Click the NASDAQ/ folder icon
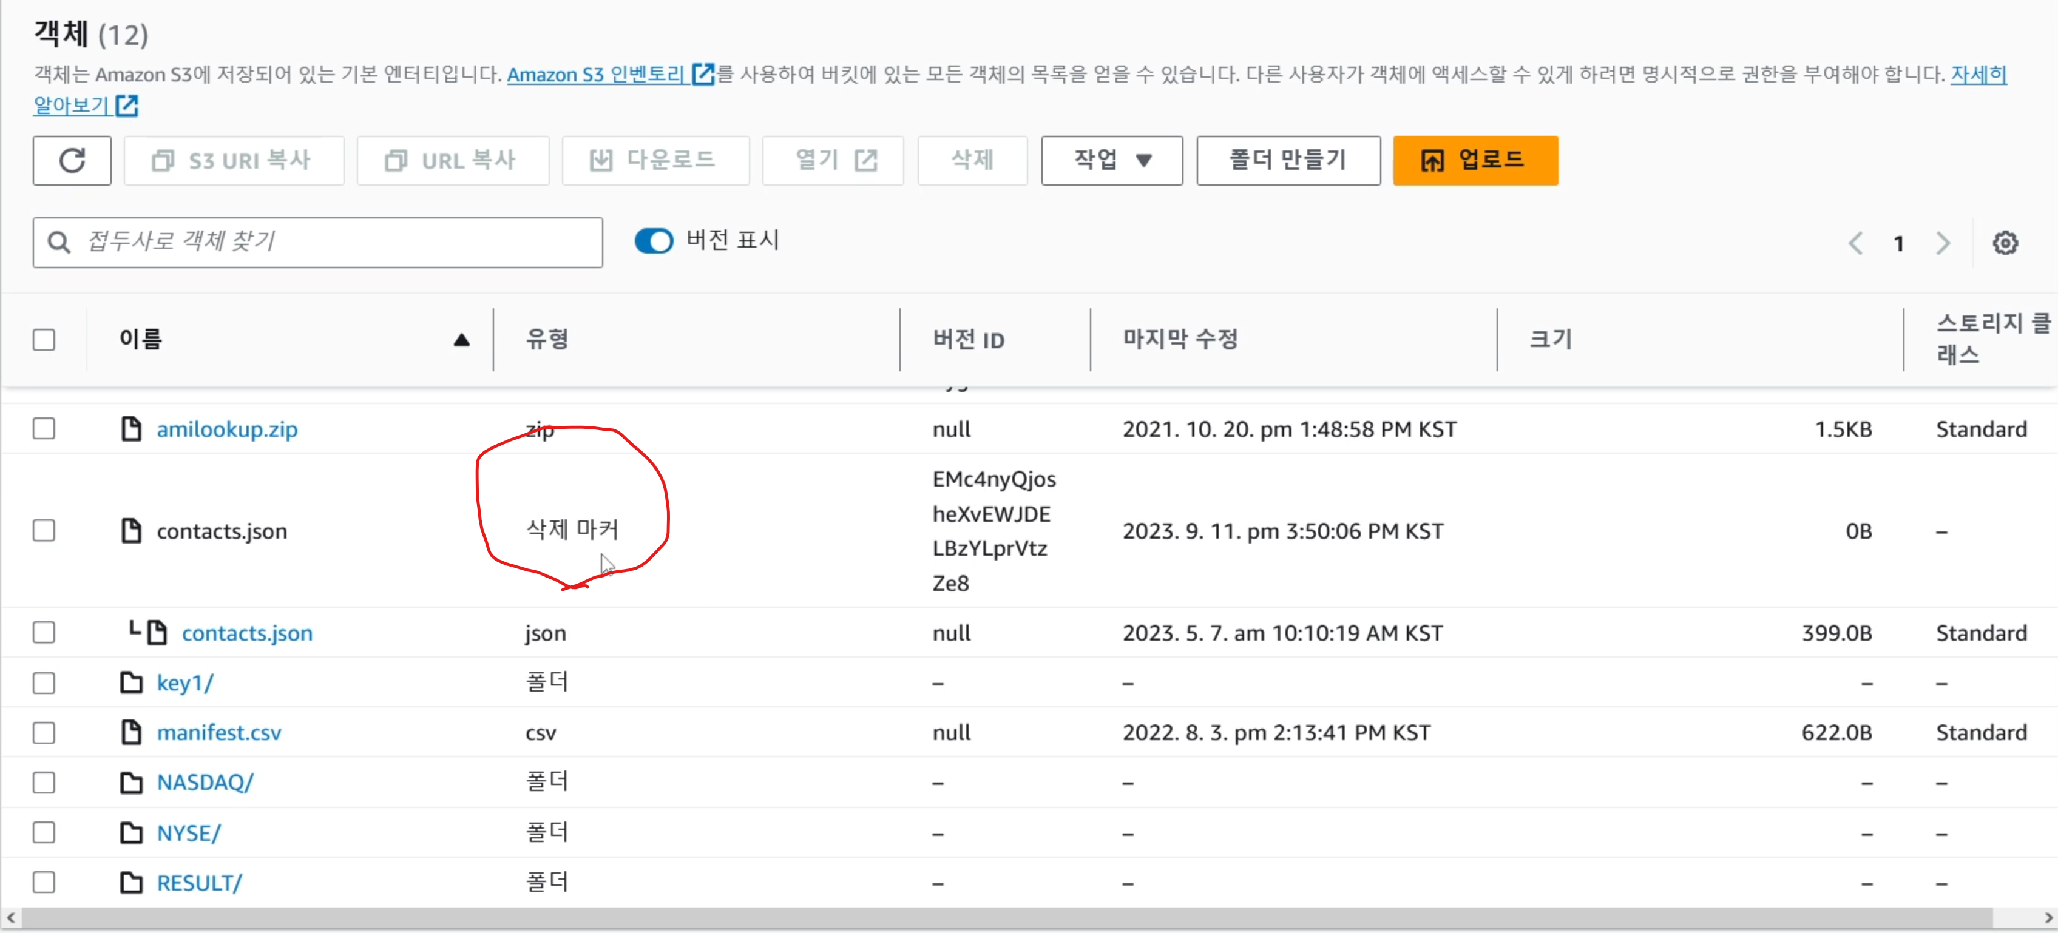 131,782
